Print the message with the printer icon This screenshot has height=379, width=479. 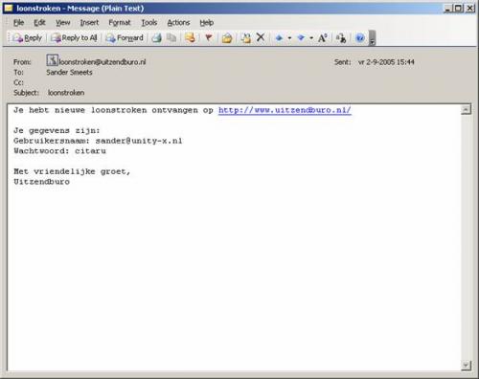157,38
